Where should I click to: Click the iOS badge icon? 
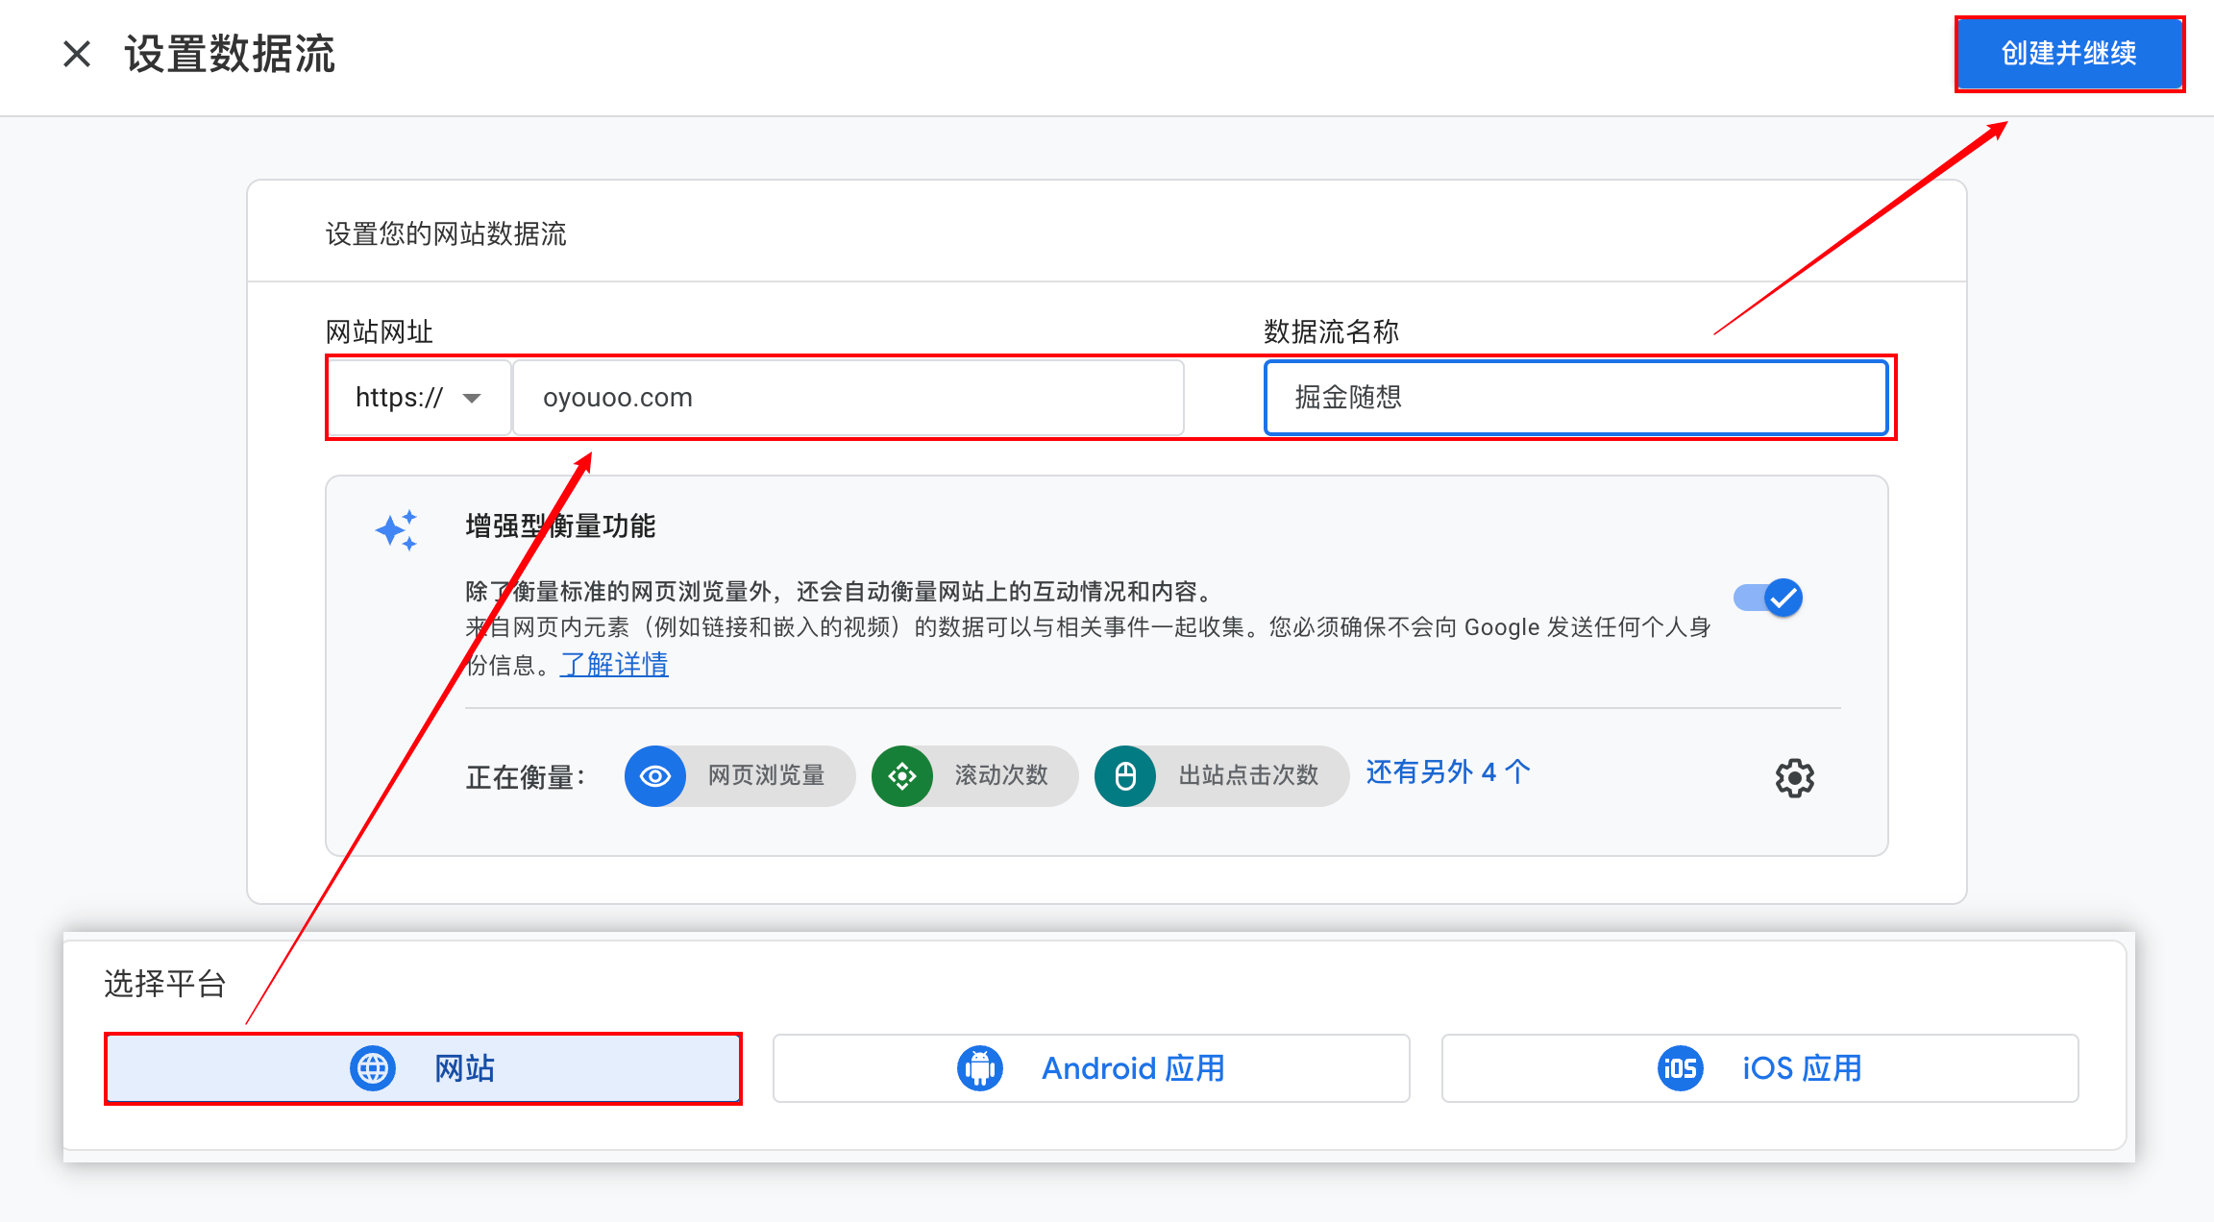(1681, 1068)
